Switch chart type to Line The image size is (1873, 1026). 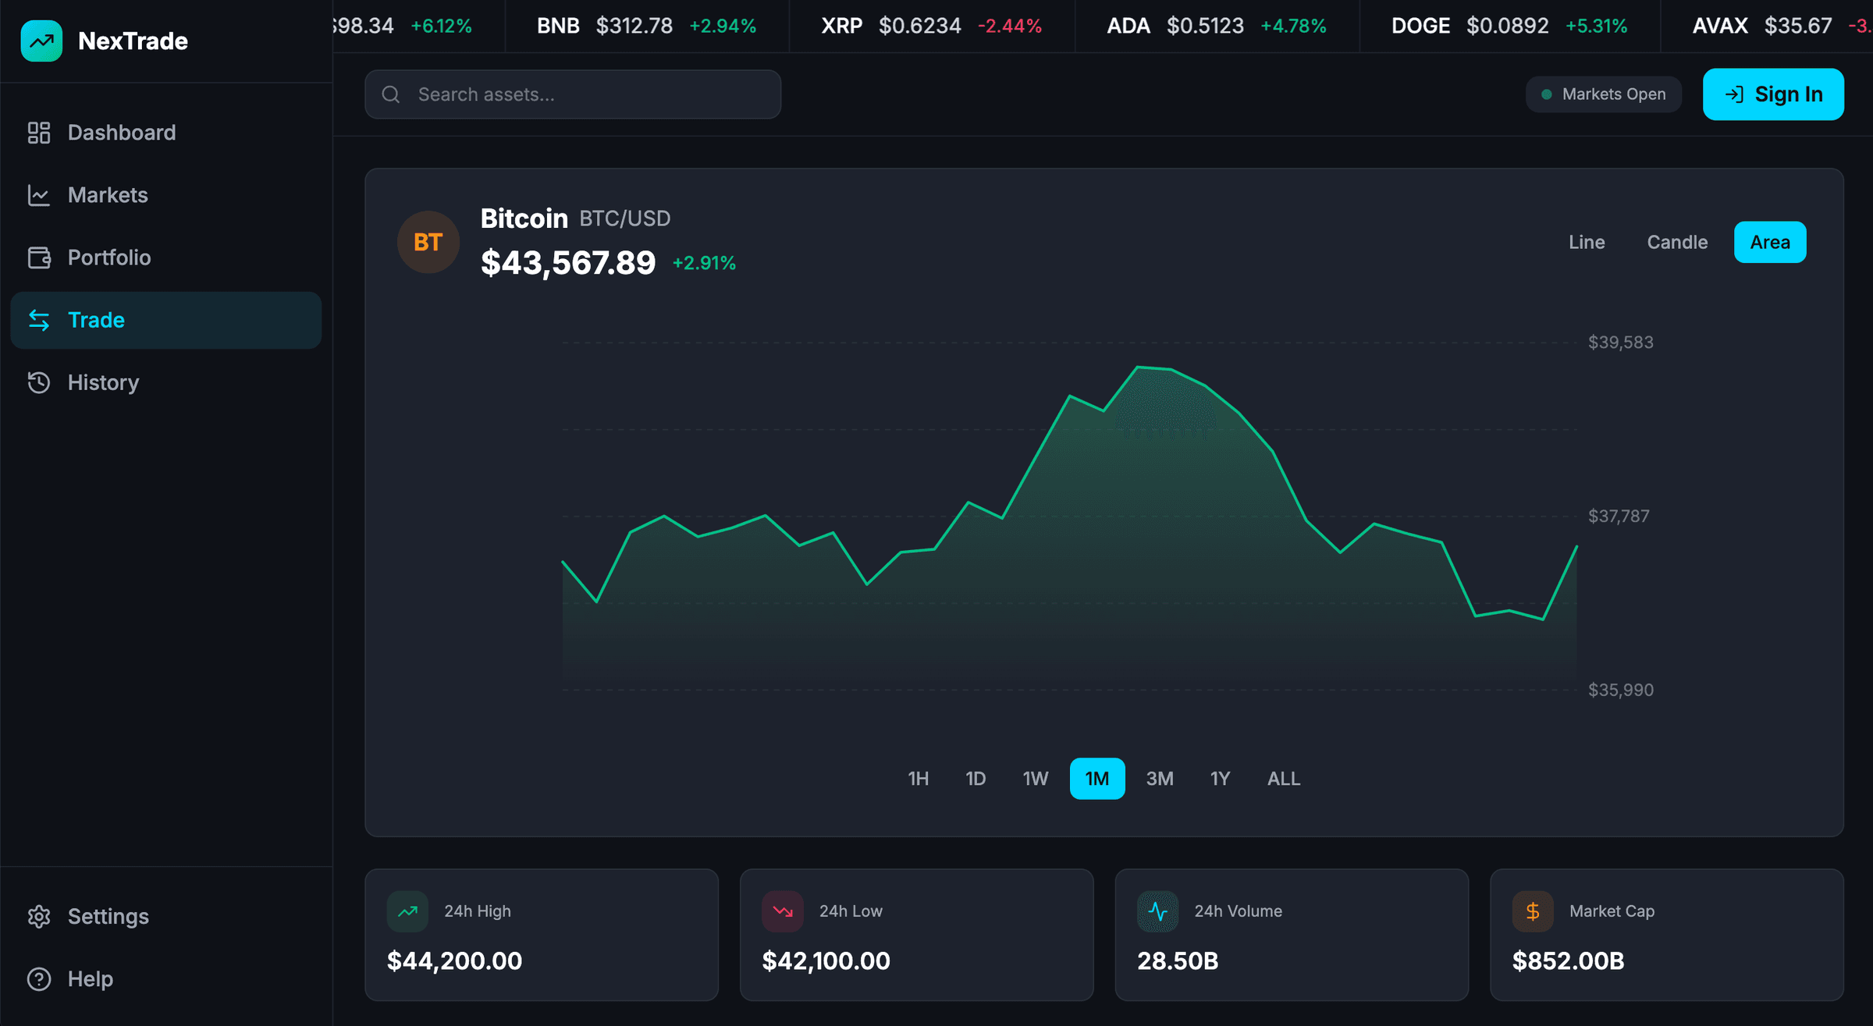click(x=1587, y=242)
